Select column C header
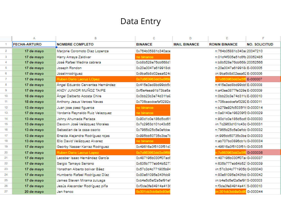The width and height of the screenshot is (281, 210). click(154, 38)
